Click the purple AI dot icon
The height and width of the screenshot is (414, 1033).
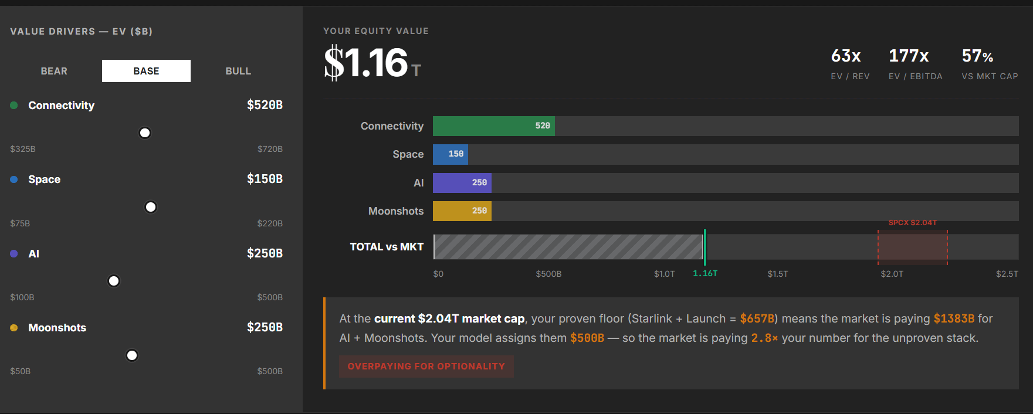[14, 254]
